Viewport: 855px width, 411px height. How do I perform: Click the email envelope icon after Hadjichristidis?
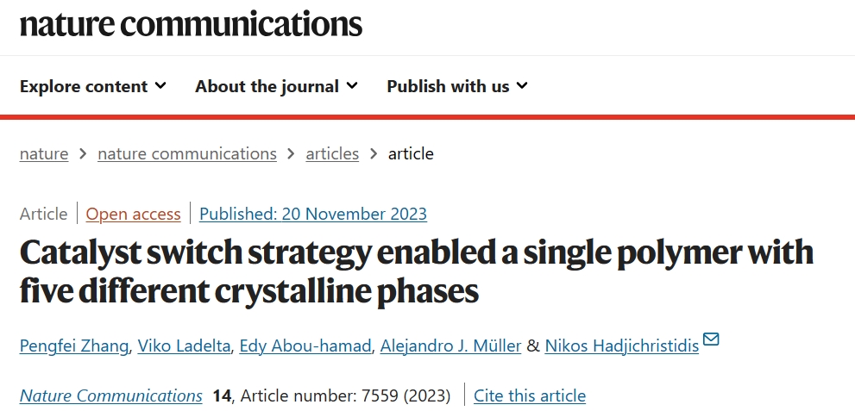711,339
